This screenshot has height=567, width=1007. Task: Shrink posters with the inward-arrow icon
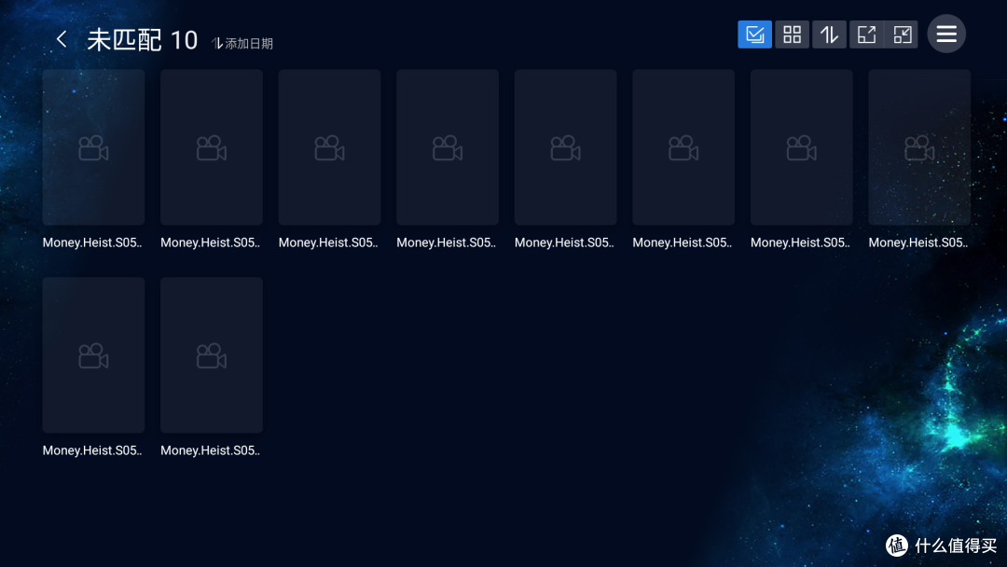(x=902, y=35)
